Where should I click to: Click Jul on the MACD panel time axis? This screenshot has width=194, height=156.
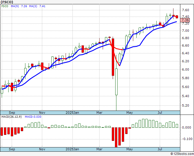tap(160, 149)
